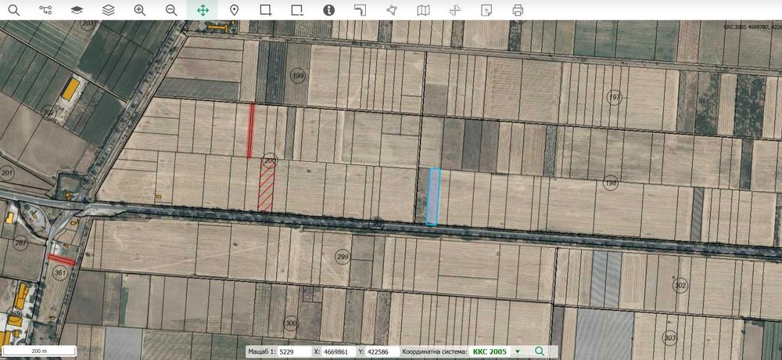Click the information identify tool
This screenshot has width=782, height=360.
pyautogui.click(x=328, y=10)
